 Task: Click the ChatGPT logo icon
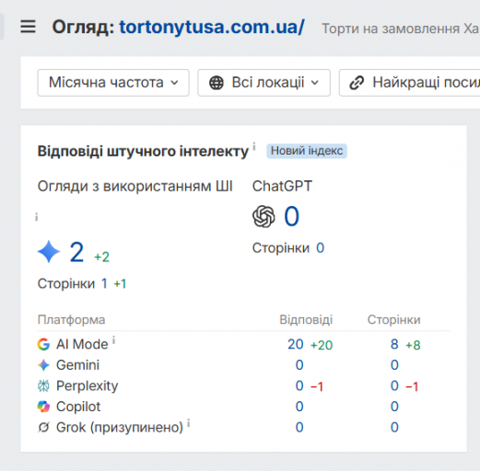tap(263, 216)
